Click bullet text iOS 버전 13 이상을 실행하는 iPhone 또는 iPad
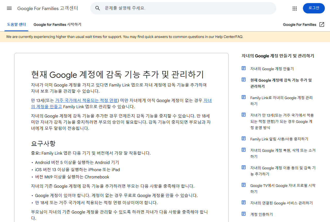The height and width of the screenshot is (222, 330). pos(77,170)
